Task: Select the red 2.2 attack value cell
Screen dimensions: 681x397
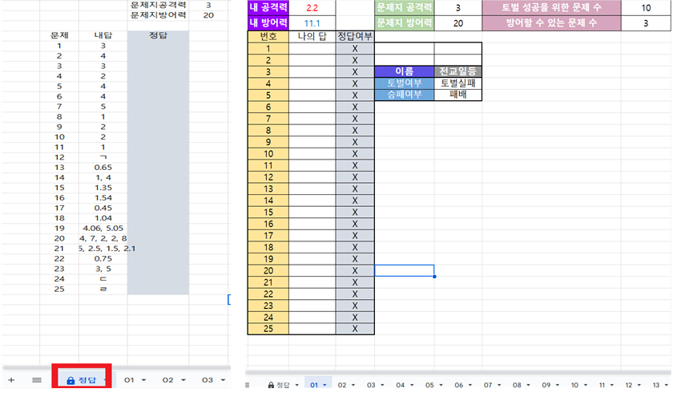Action: pos(312,7)
